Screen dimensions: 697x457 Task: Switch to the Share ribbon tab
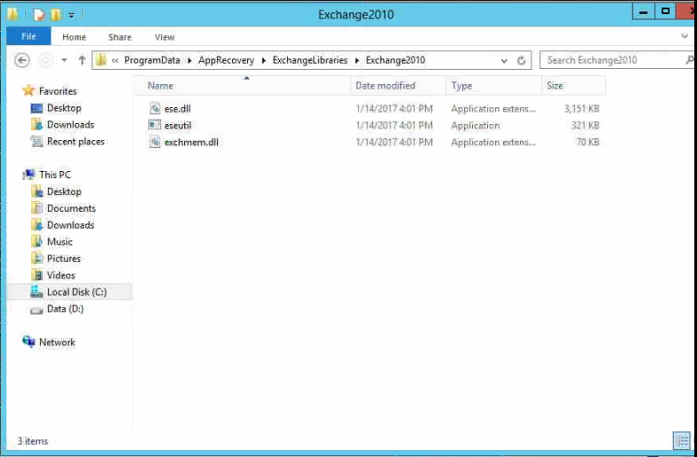[x=120, y=37]
